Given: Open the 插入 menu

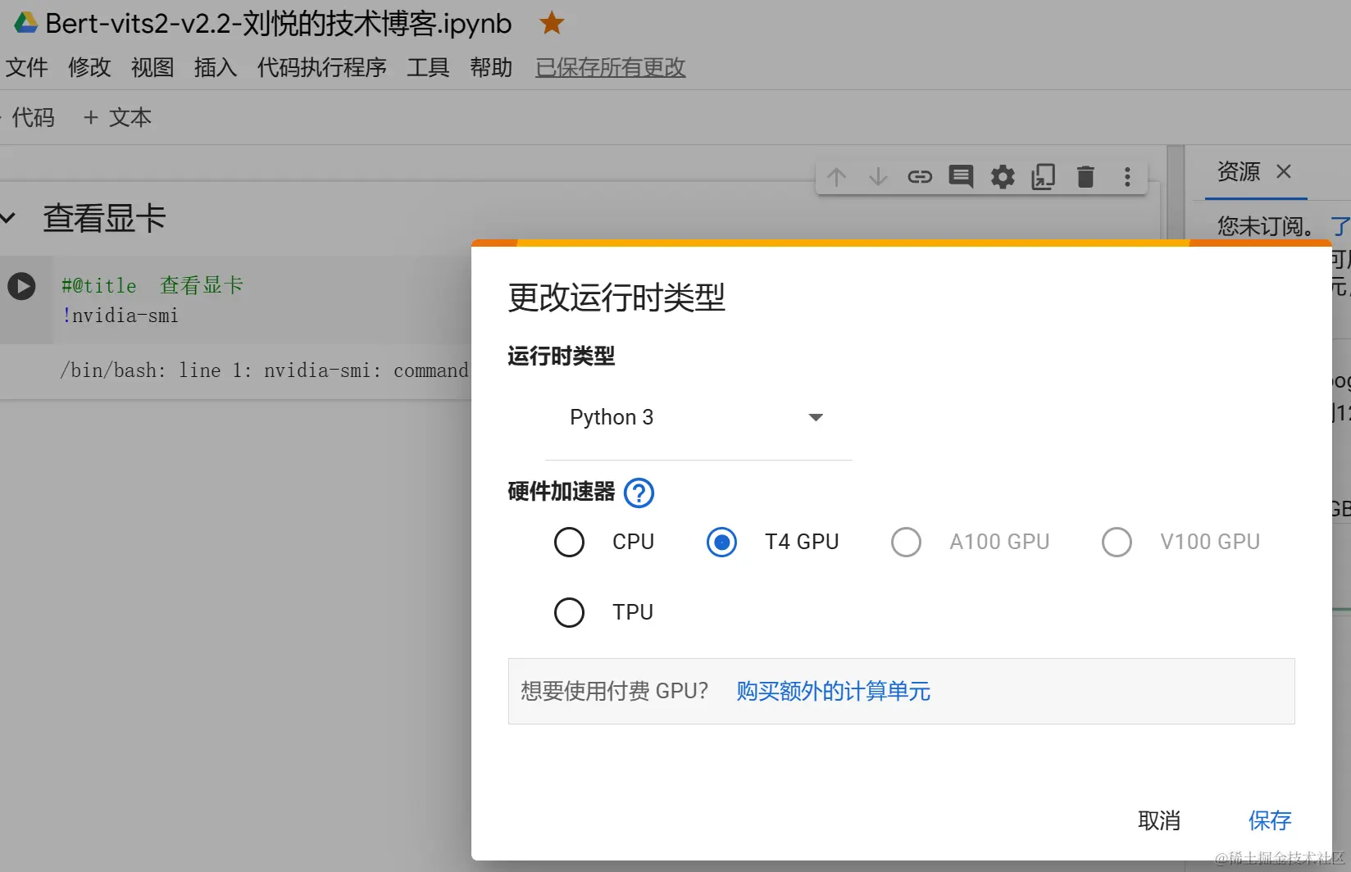Looking at the screenshot, I should tap(216, 67).
